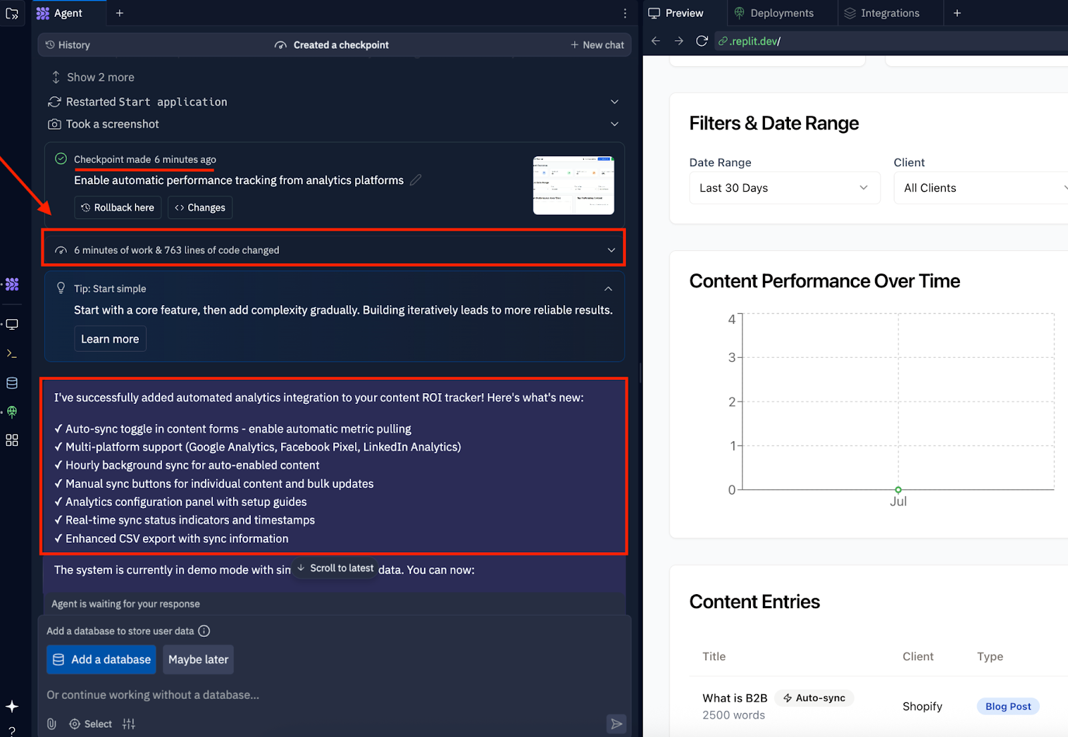Send message with the arrow icon

(616, 724)
